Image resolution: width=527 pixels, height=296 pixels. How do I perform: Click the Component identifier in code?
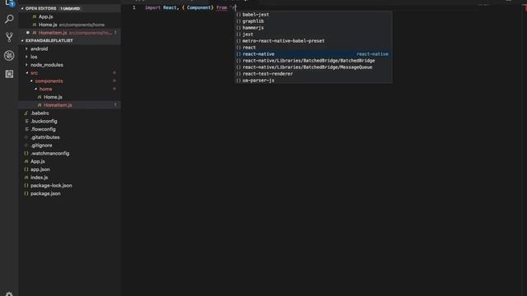click(198, 7)
